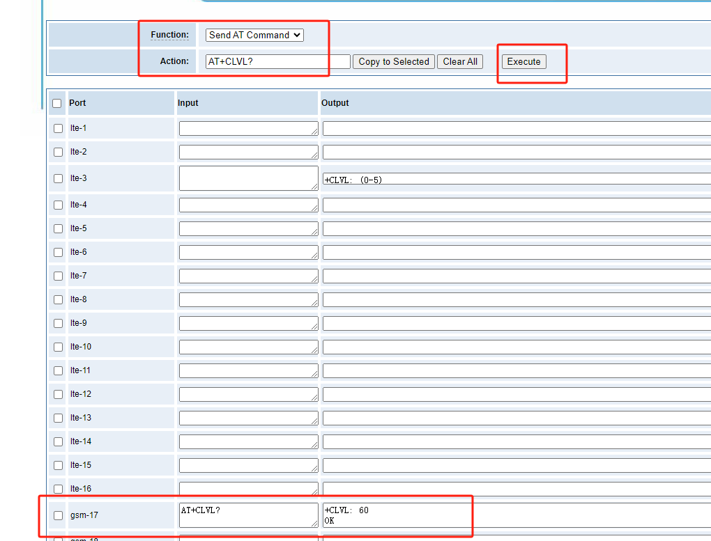Click the Action label text
The width and height of the screenshot is (711, 541).
(x=174, y=61)
